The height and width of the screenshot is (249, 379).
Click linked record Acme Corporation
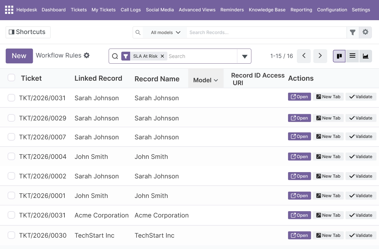[102, 215]
